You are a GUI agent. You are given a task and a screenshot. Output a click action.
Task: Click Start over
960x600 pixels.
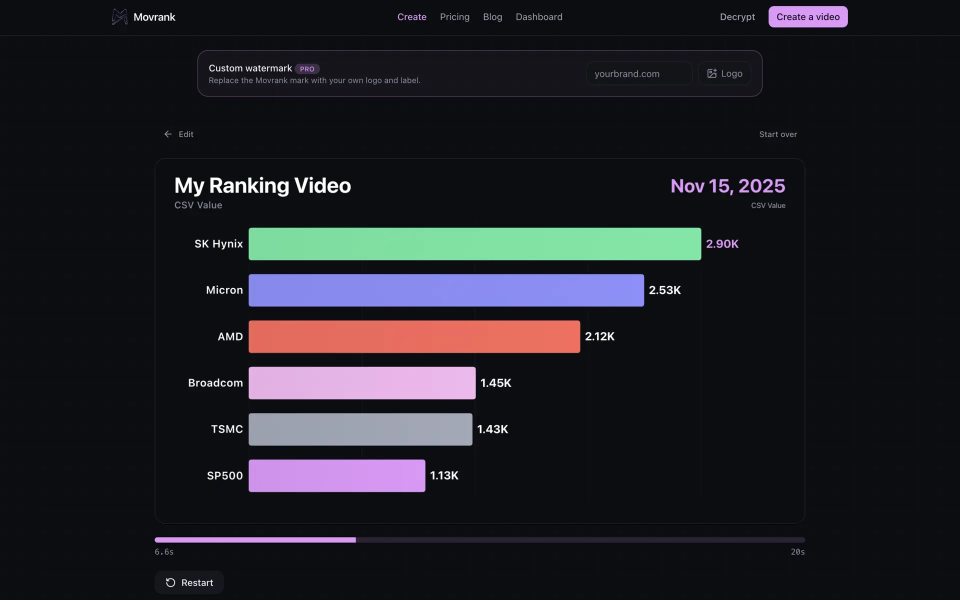click(778, 134)
